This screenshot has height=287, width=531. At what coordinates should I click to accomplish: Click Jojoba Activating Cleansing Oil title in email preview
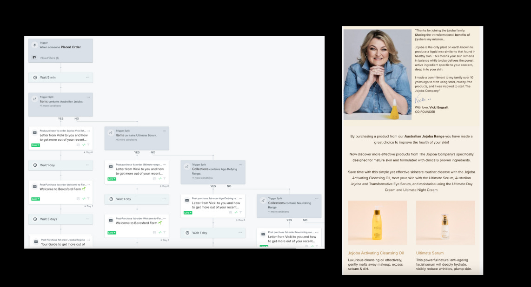click(376, 253)
